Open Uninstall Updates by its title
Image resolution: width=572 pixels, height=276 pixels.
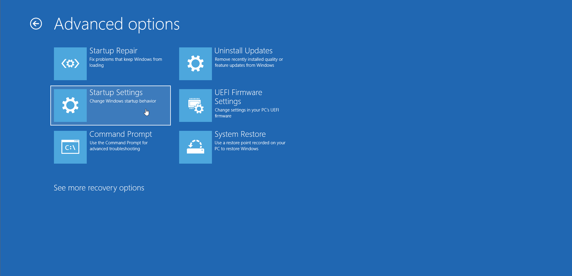coord(244,51)
